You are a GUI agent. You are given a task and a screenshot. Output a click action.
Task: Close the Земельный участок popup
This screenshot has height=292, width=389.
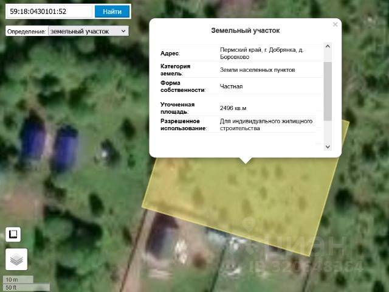tap(335, 24)
